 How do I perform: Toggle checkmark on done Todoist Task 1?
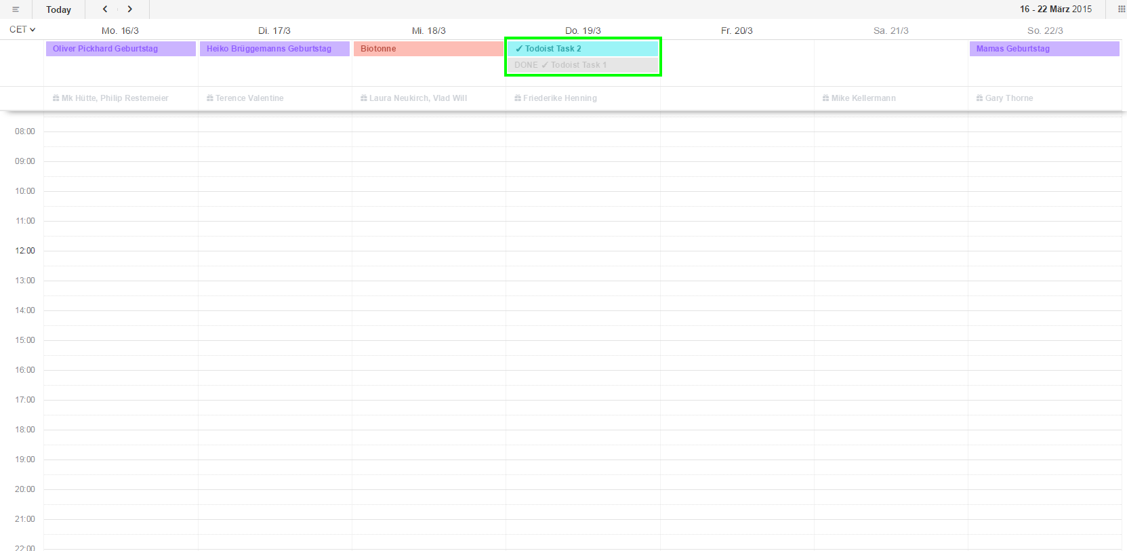pyautogui.click(x=545, y=65)
